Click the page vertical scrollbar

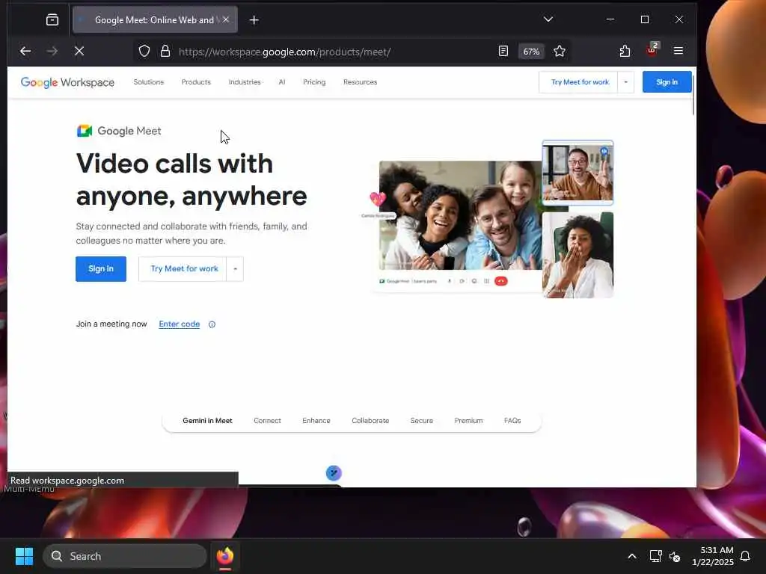tap(693, 95)
